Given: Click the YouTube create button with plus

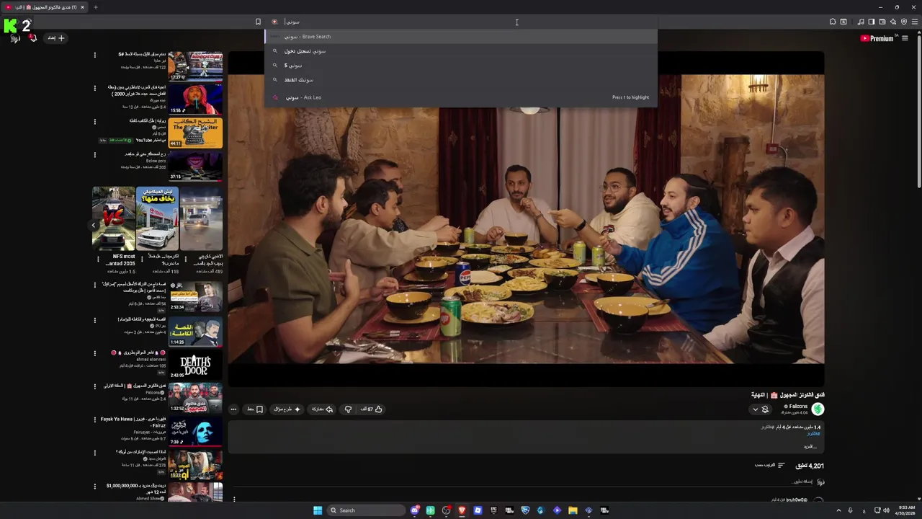Looking at the screenshot, I should pos(57,37).
